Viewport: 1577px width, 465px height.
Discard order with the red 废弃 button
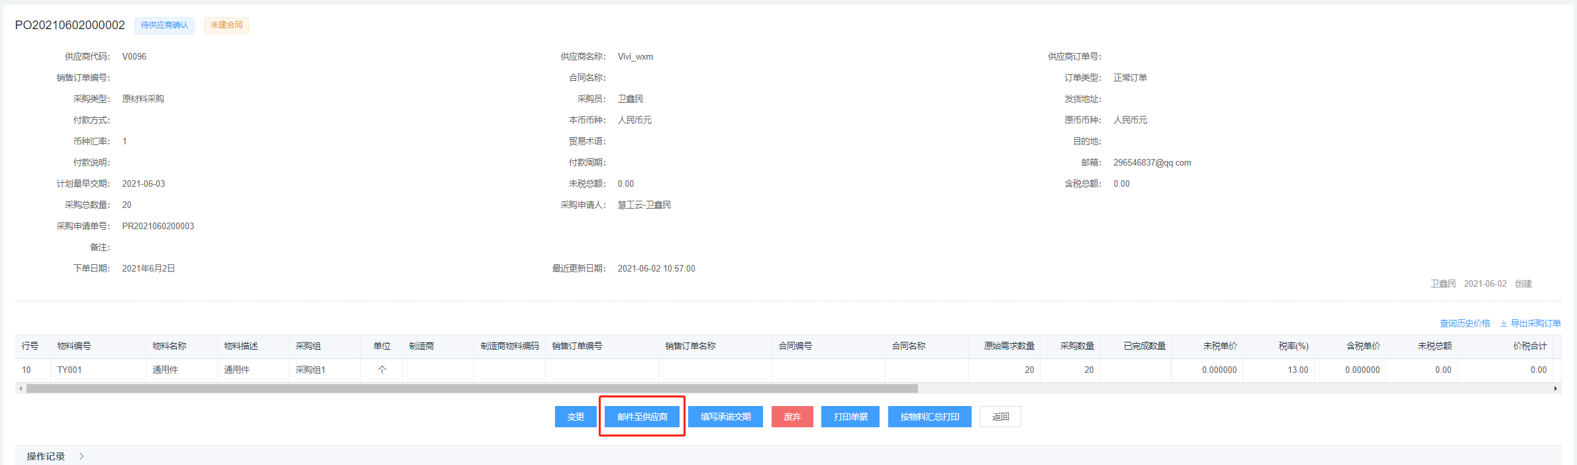click(x=792, y=417)
